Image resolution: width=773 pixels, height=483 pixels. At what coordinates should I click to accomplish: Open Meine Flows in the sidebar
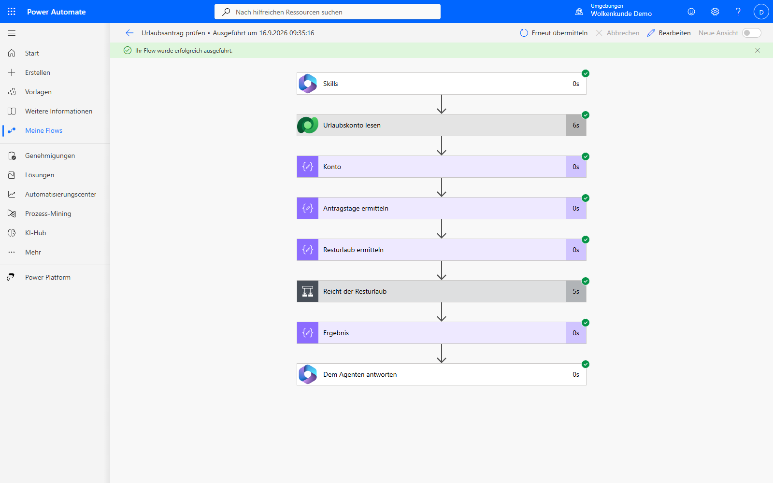[55, 130]
